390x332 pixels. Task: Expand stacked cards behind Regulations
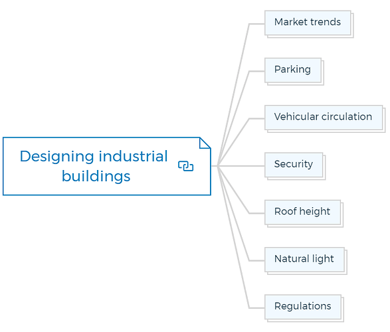click(x=342, y=321)
